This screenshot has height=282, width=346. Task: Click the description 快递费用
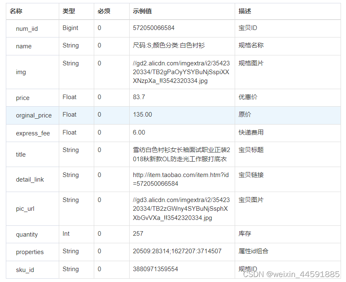(x=251, y=132)
